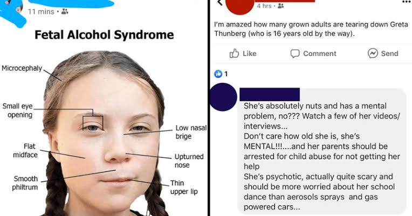Go back using the top chevron arrow
The width and height of the screenshot is (412, 216).
[x=220, y=2]
